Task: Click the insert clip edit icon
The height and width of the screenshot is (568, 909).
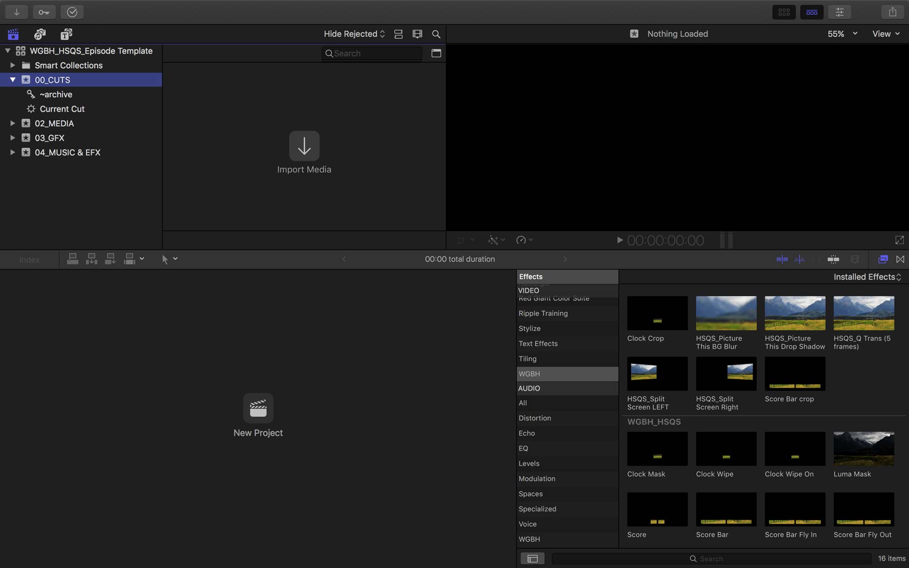Action: (91, 259)
